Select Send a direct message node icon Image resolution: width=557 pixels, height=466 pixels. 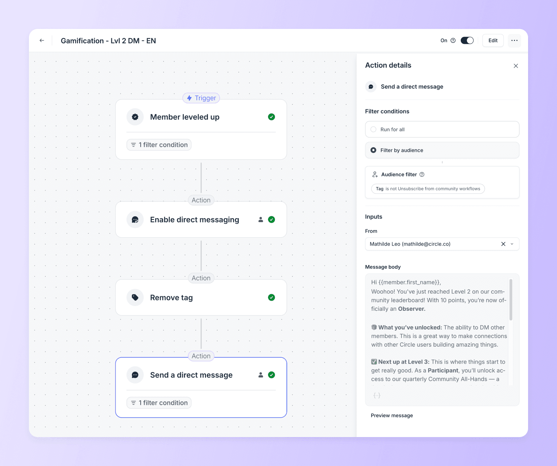click(135, 375)
